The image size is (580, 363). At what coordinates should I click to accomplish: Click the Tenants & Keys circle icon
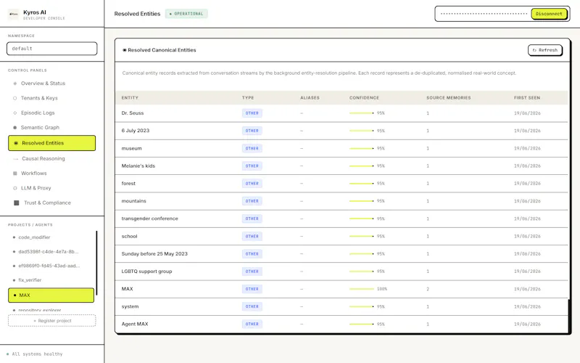point(14,98)
